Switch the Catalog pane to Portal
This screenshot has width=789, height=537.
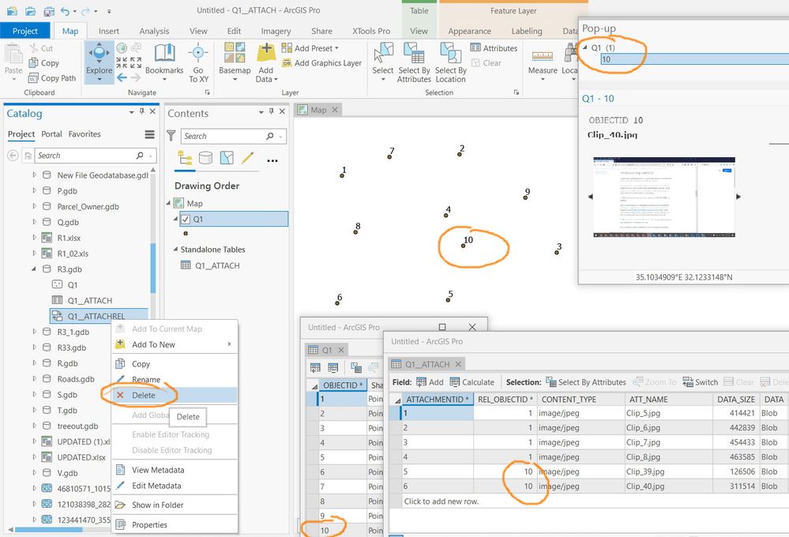click(x=51, y=134)
